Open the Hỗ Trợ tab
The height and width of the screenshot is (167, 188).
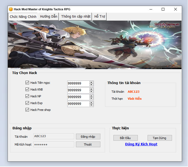tap(100, 17)
